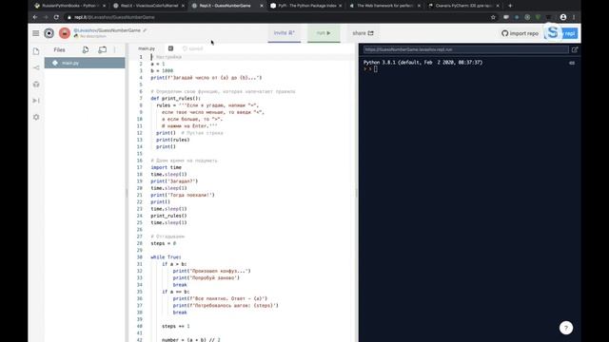Open output in new window icon

[575, 49]
